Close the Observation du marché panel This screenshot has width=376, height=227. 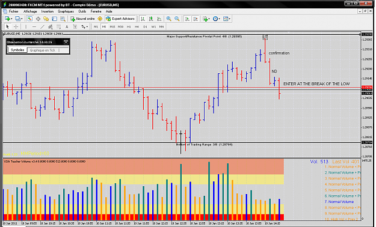(66, 42)
